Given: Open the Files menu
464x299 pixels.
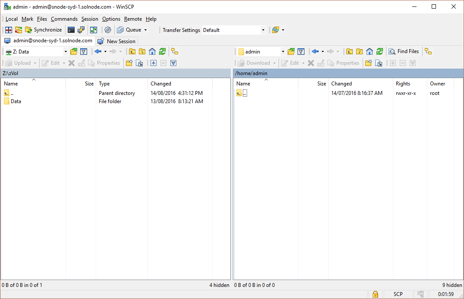Looking at the screenshot, I should [42, 19].
